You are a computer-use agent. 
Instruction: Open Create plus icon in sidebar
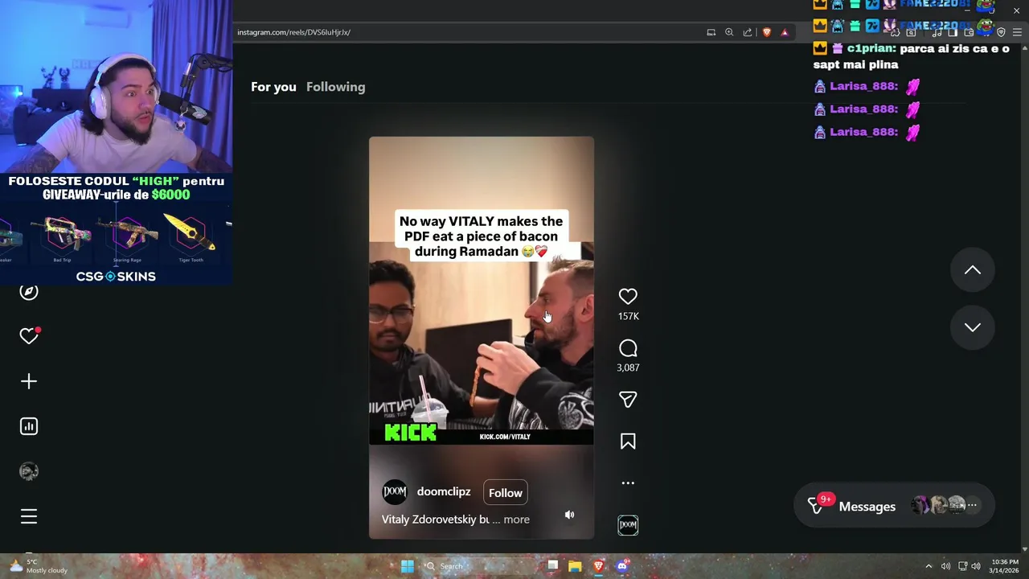29,381
